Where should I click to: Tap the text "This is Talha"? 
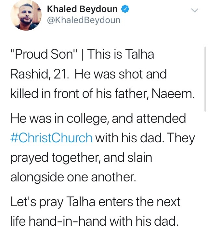tap(121, 54)
